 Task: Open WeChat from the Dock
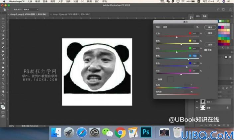[107, 132]
